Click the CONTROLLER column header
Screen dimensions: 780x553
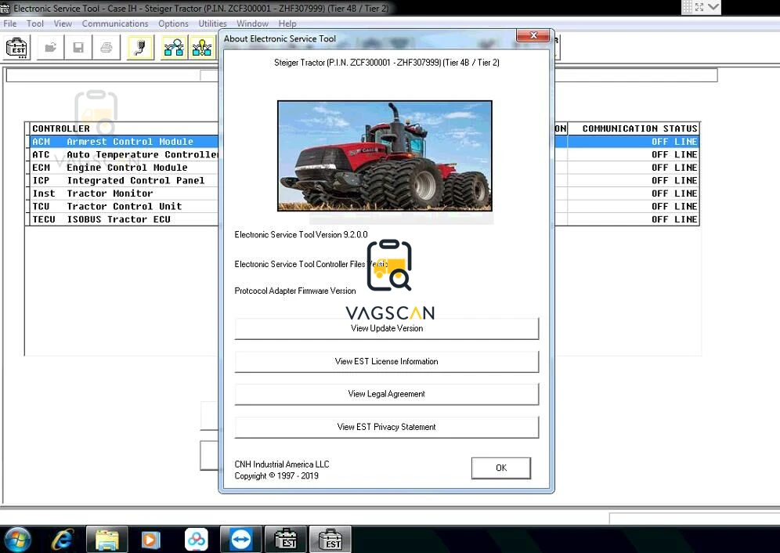tap(125, 128)
